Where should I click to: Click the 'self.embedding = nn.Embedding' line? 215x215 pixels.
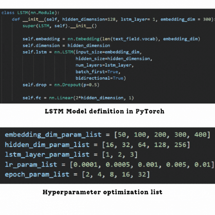(x=111, y=39)
